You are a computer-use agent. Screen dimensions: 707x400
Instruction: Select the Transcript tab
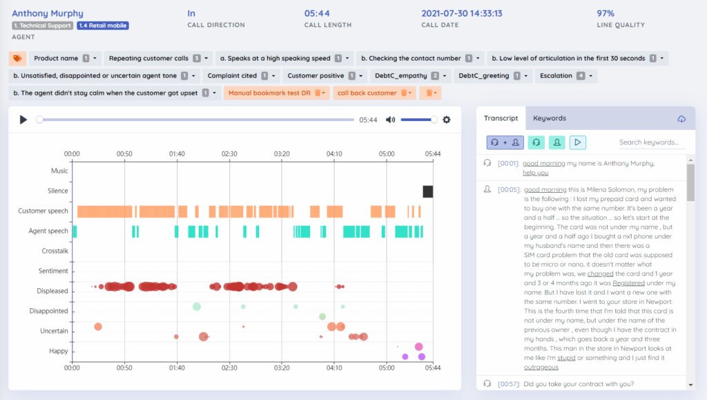click(501, 118)
